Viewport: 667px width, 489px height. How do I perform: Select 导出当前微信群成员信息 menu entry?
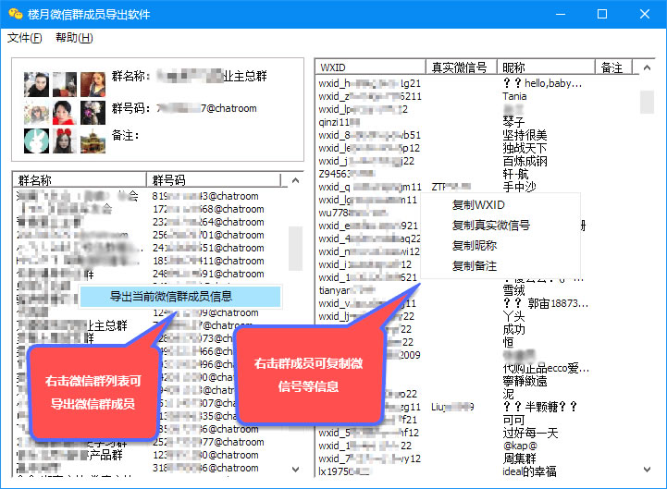point(180,297)
